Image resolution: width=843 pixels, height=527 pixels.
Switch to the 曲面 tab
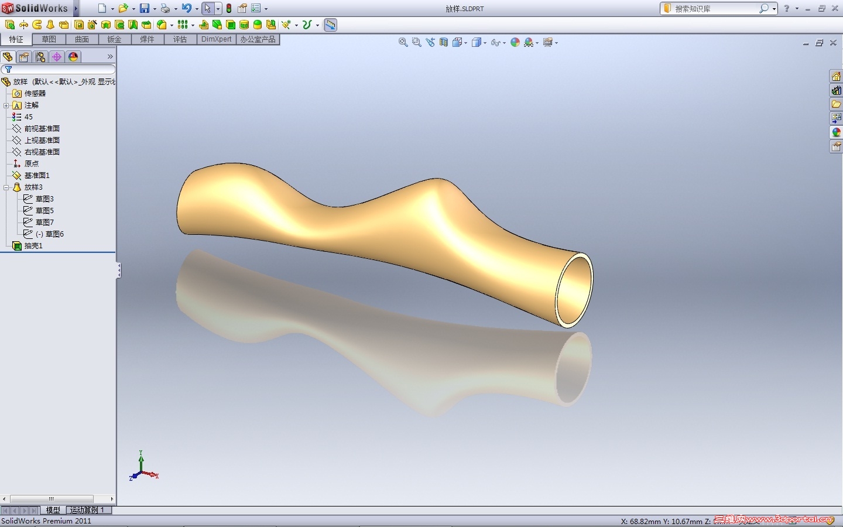[82, 39]
